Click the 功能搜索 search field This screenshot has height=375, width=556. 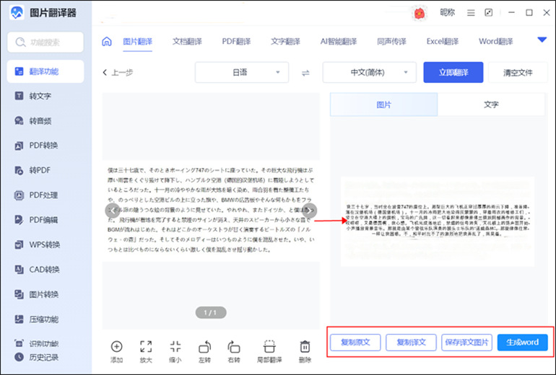click(45, 43)
